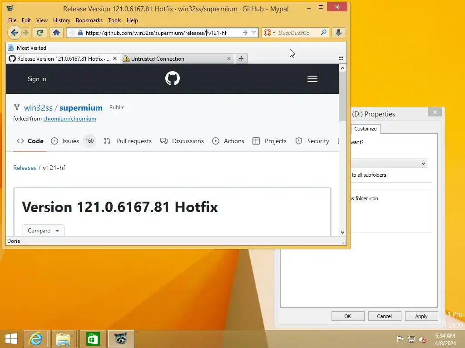Click the GitHub octocat logo
This screenshot has height=348, width=465.
point(172,78)
